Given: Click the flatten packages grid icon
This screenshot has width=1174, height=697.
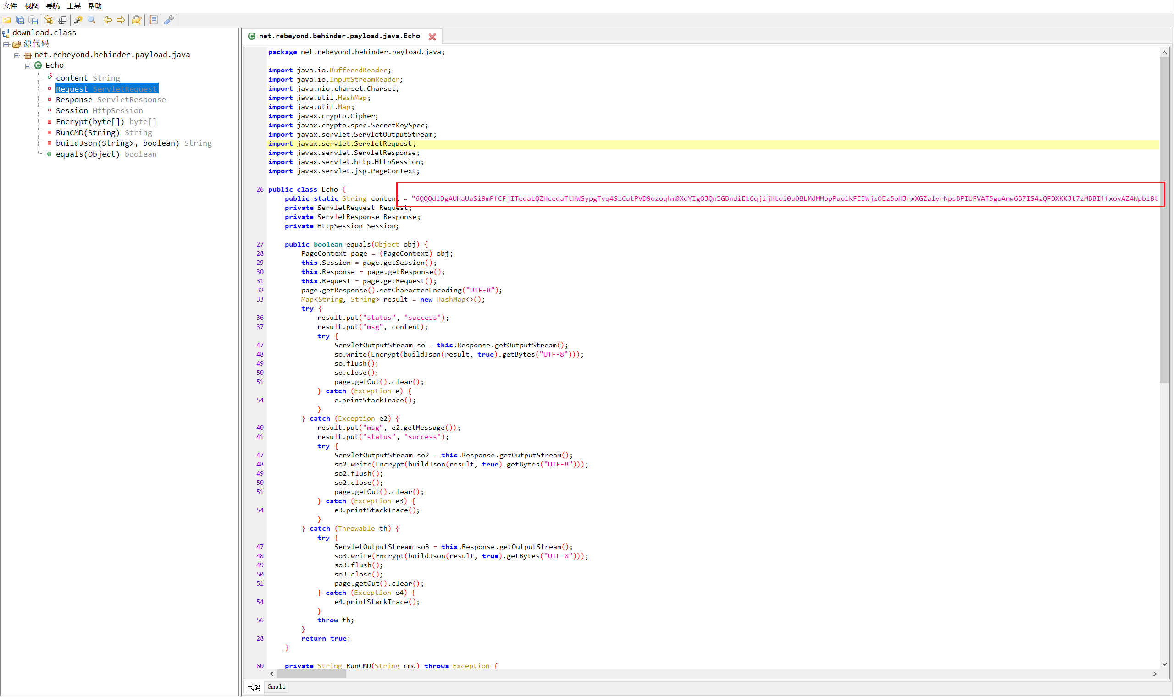Looking at the screenshot, I should [x=62, y=20].
